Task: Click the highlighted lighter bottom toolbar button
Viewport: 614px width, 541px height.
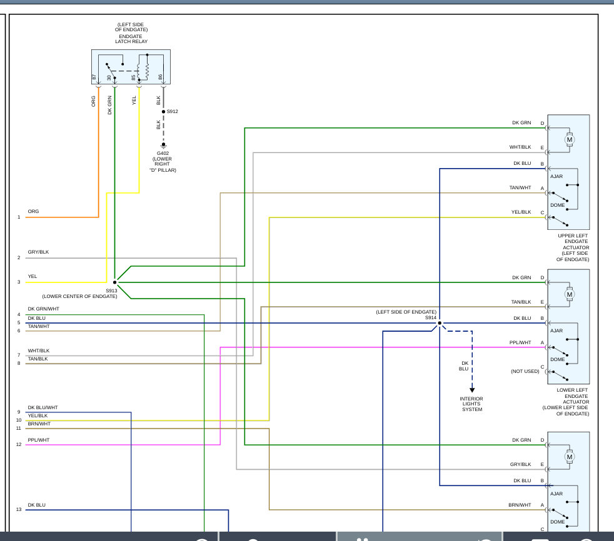Action: [420, 537]
